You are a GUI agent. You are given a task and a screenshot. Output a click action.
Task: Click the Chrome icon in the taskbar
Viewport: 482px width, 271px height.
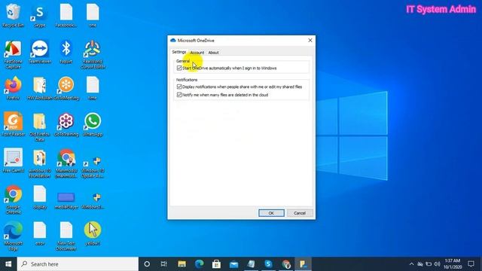tap(286, 264)
